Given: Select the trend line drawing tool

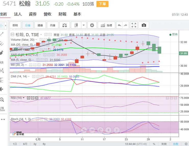Looking at the screenshot, I should (2, 34).
